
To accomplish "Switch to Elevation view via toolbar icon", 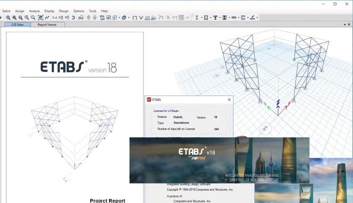I will pos(67,18).
